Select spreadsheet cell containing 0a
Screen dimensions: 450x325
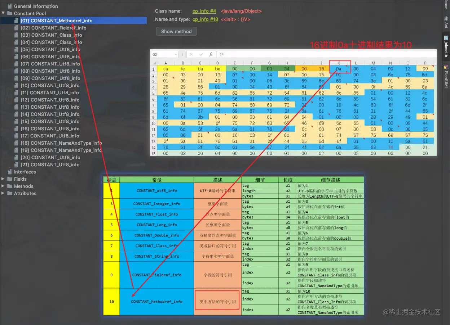339,68
